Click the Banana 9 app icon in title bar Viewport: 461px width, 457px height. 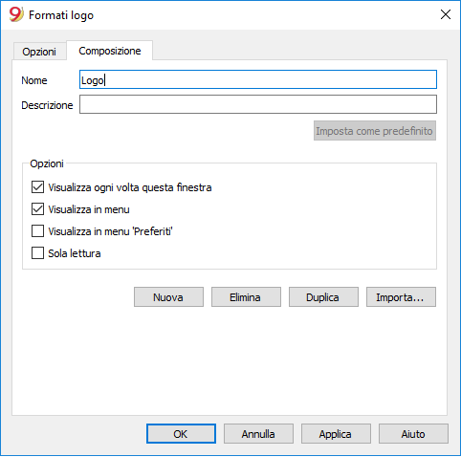pyautogui.click(x=16, y=14)
